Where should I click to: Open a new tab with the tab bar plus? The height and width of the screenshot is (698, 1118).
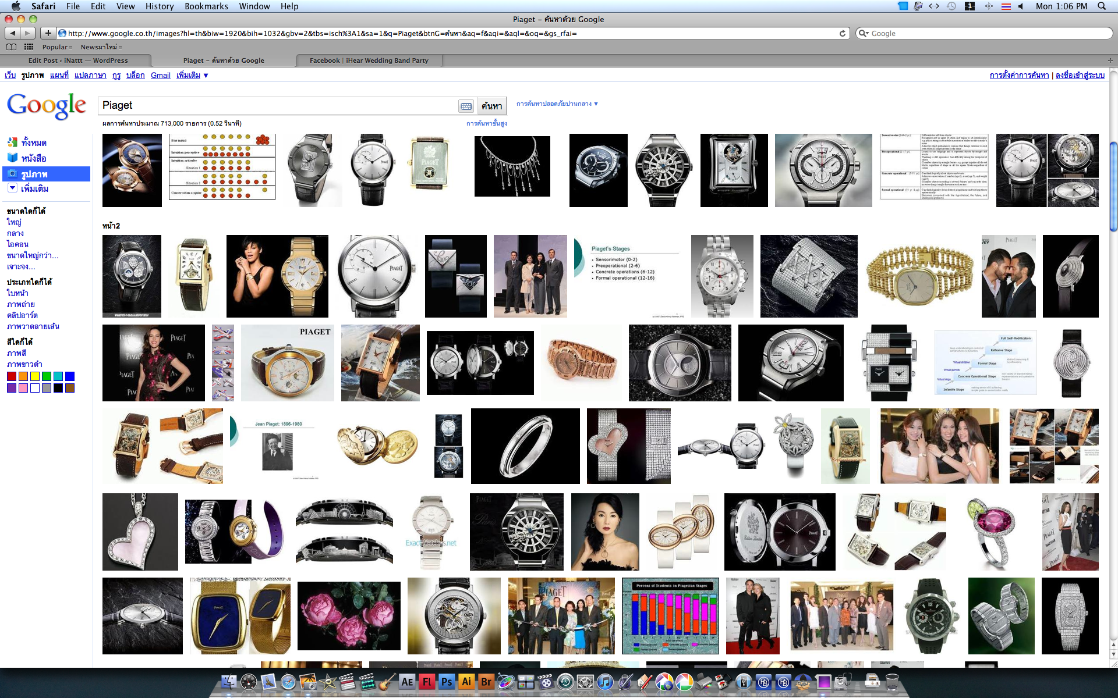(x=1110, y=60)
